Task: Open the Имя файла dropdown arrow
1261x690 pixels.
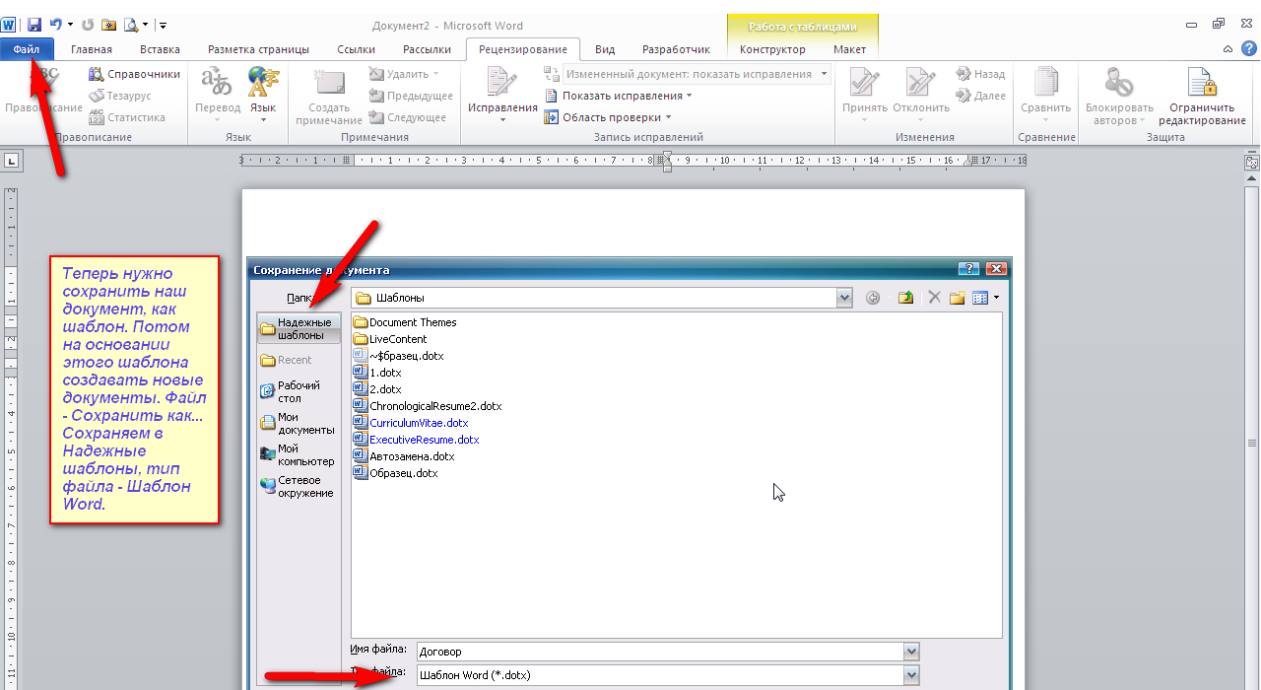Action: pos(911,652)
